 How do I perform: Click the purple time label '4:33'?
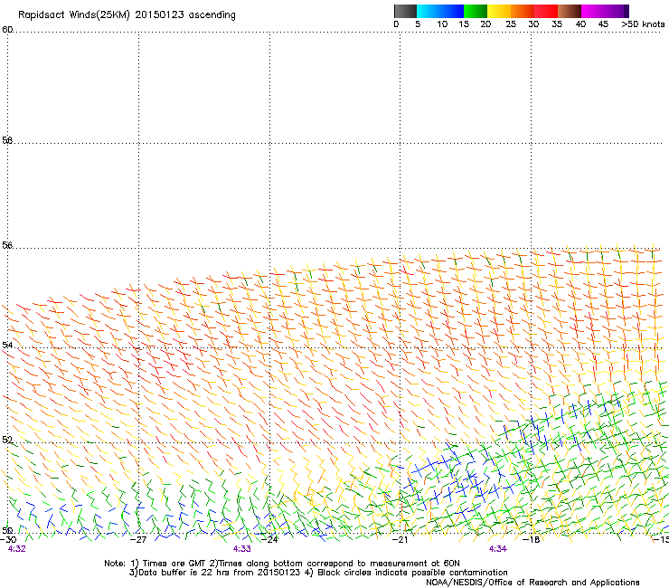click(242, 549)
